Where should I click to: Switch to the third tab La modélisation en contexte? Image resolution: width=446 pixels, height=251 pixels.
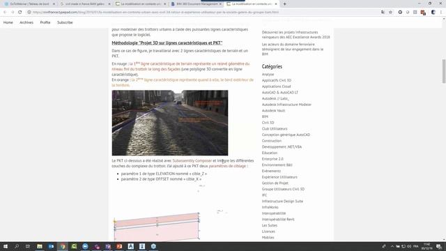coord(140,4)
